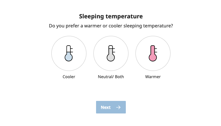Click the "Warmer" text label
Viewport: 221px width, 126px height.
153,77
